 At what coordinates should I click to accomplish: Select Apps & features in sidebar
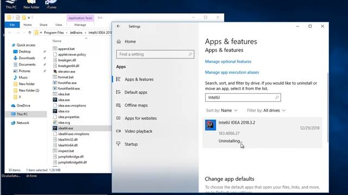[139, 79]
